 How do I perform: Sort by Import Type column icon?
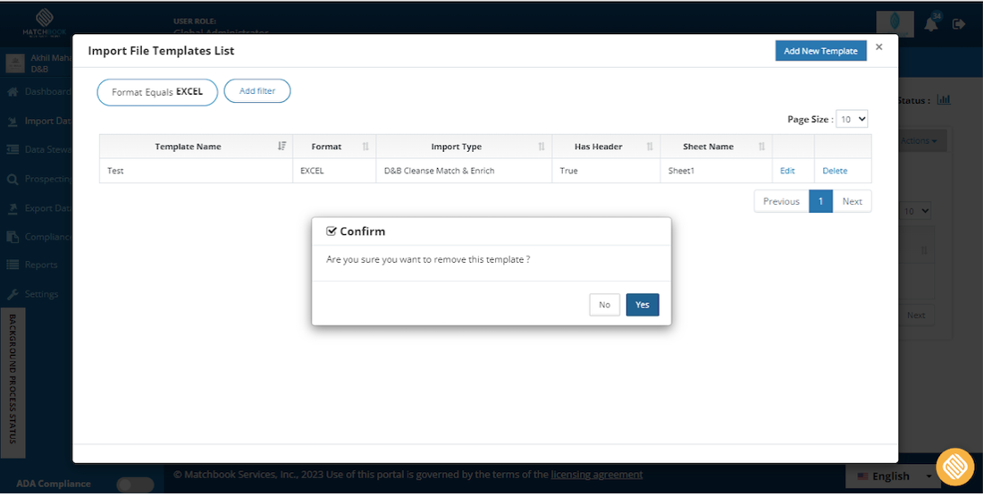pos(541,147)
